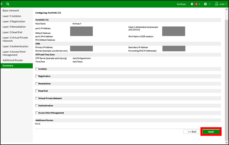Toggle the Remediation checkbox
The height and width of the screenshot is (145, 229).
click(x=37, y=83)
